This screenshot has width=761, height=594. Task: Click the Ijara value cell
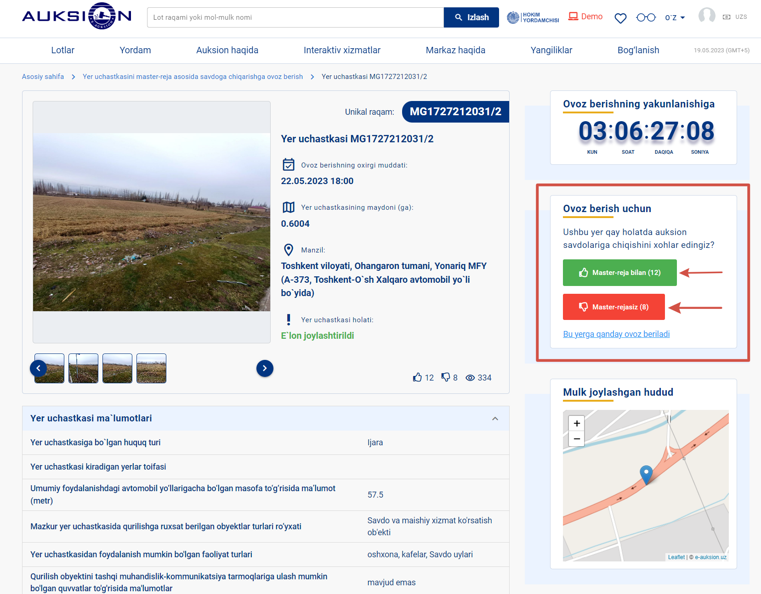(375, 443)
